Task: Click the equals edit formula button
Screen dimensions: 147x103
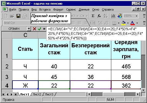Action: [x=44, y=29]
